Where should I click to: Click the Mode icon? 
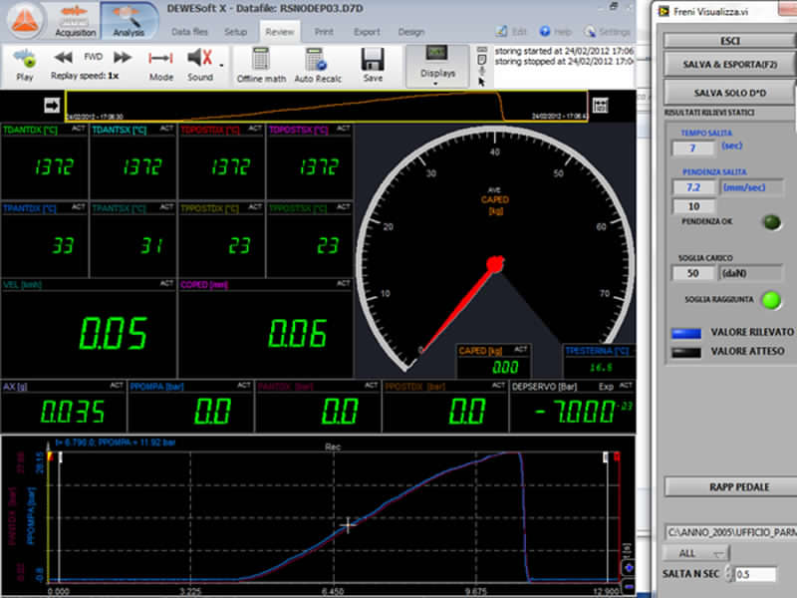pyautogui.click(x=161, y=60)
